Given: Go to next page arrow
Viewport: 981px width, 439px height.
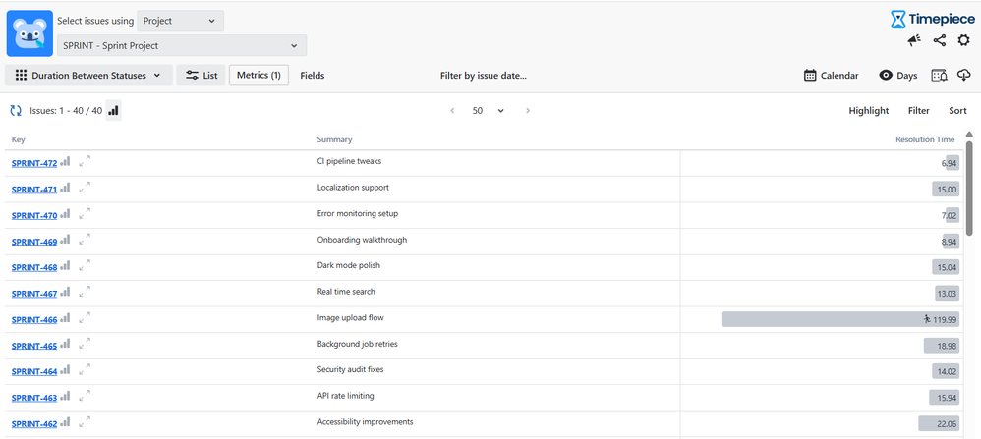Looking at the screenshot, I should point(528,111).
